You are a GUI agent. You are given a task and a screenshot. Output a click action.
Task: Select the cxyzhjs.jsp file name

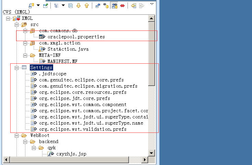click(71, 154)
